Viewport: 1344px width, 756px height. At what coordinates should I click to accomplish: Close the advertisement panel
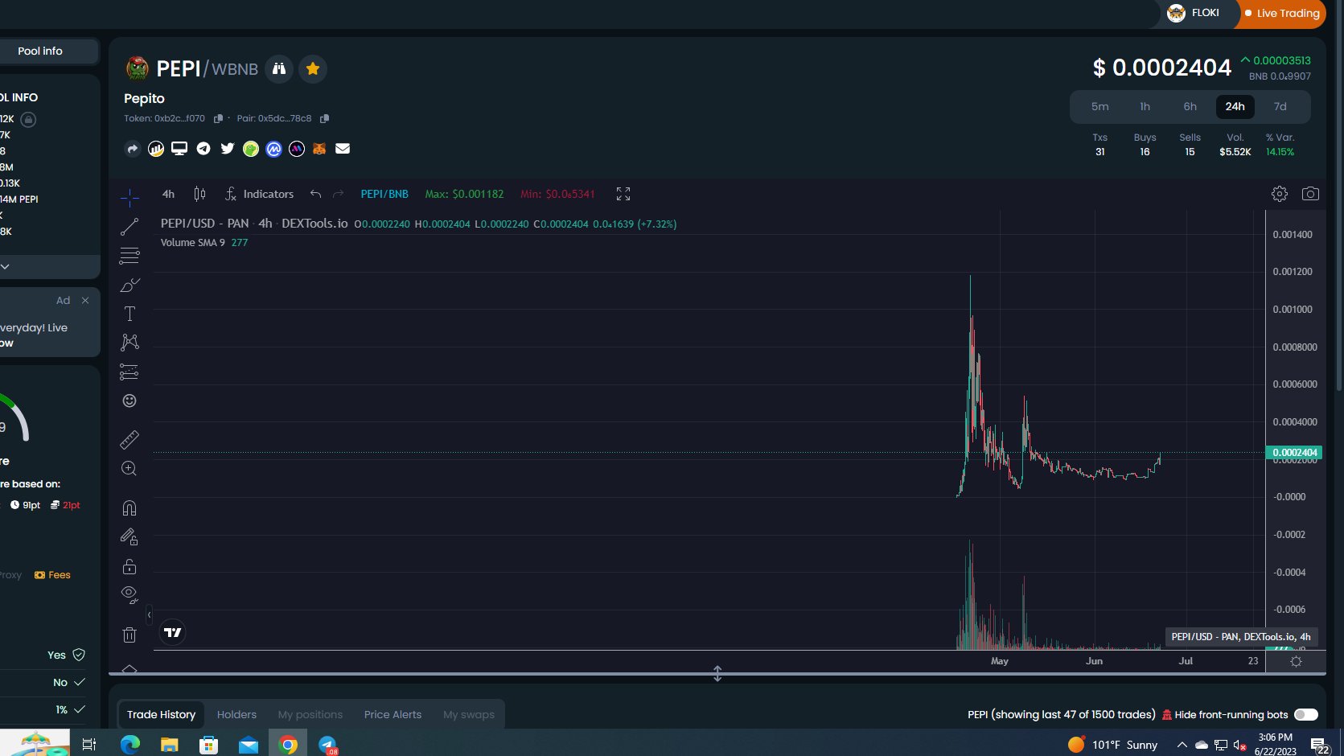pyautogui.click(x=85, y=300)
